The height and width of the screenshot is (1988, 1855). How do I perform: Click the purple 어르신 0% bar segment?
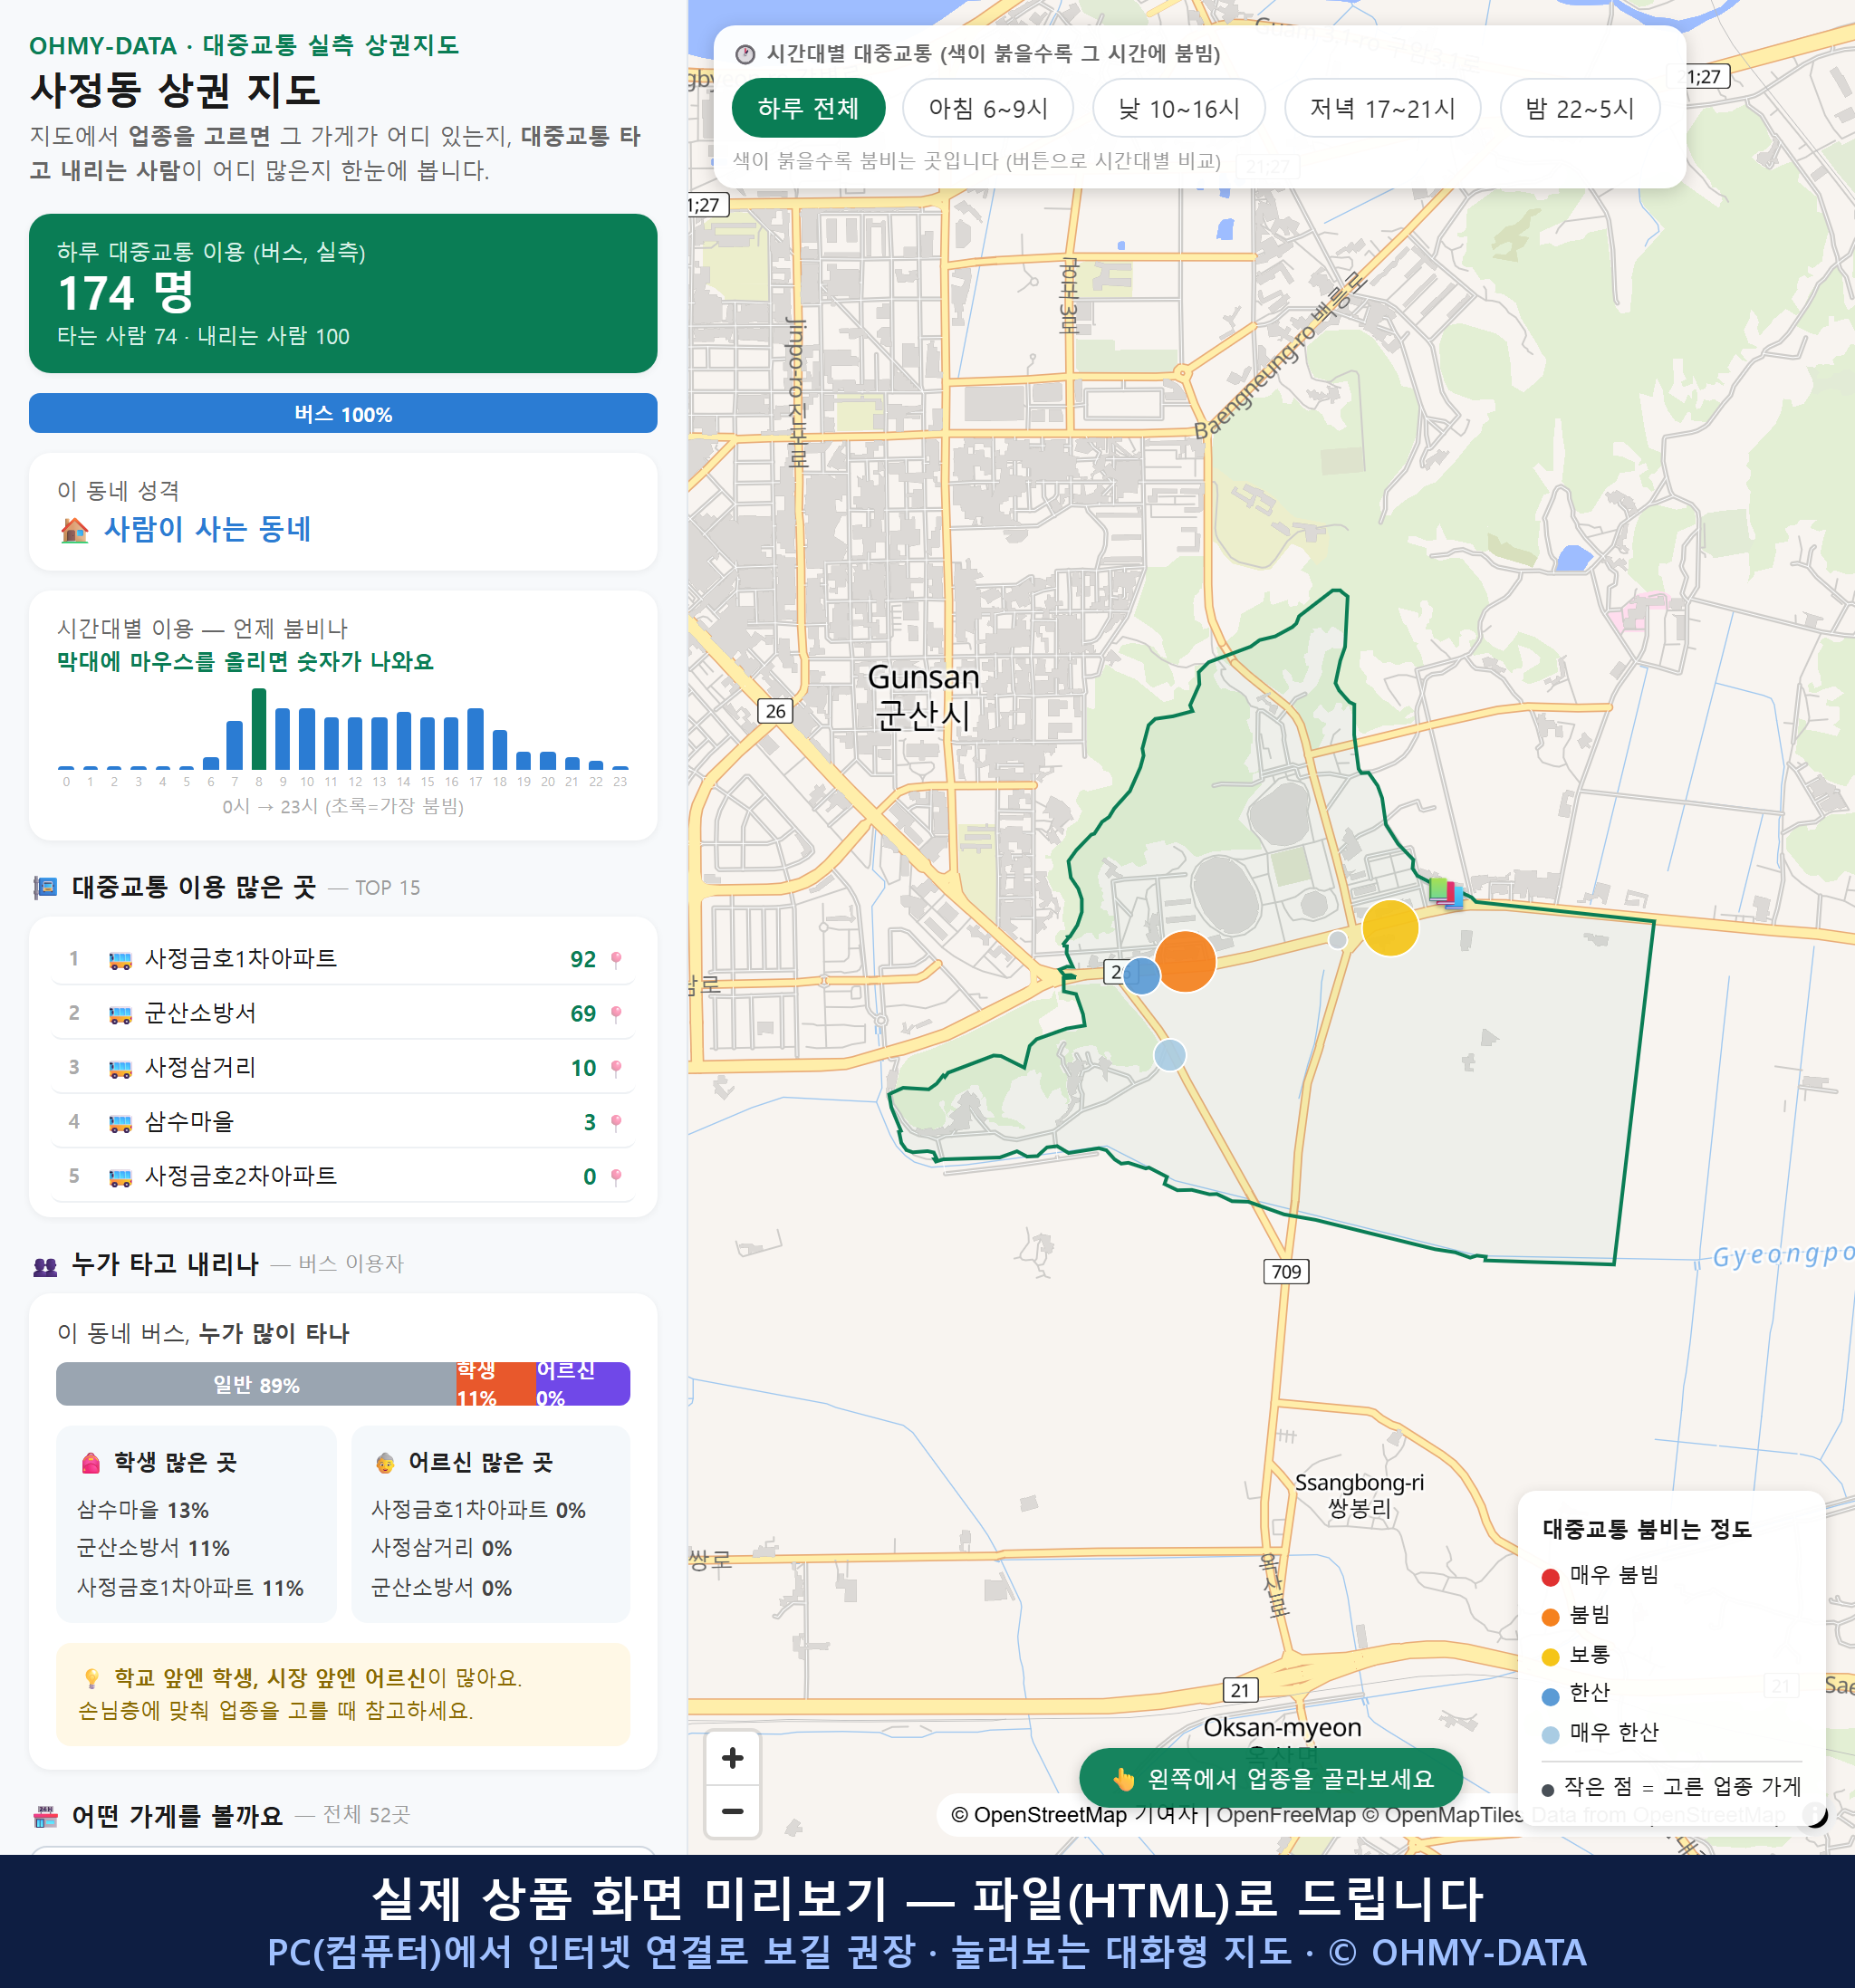583,1384
